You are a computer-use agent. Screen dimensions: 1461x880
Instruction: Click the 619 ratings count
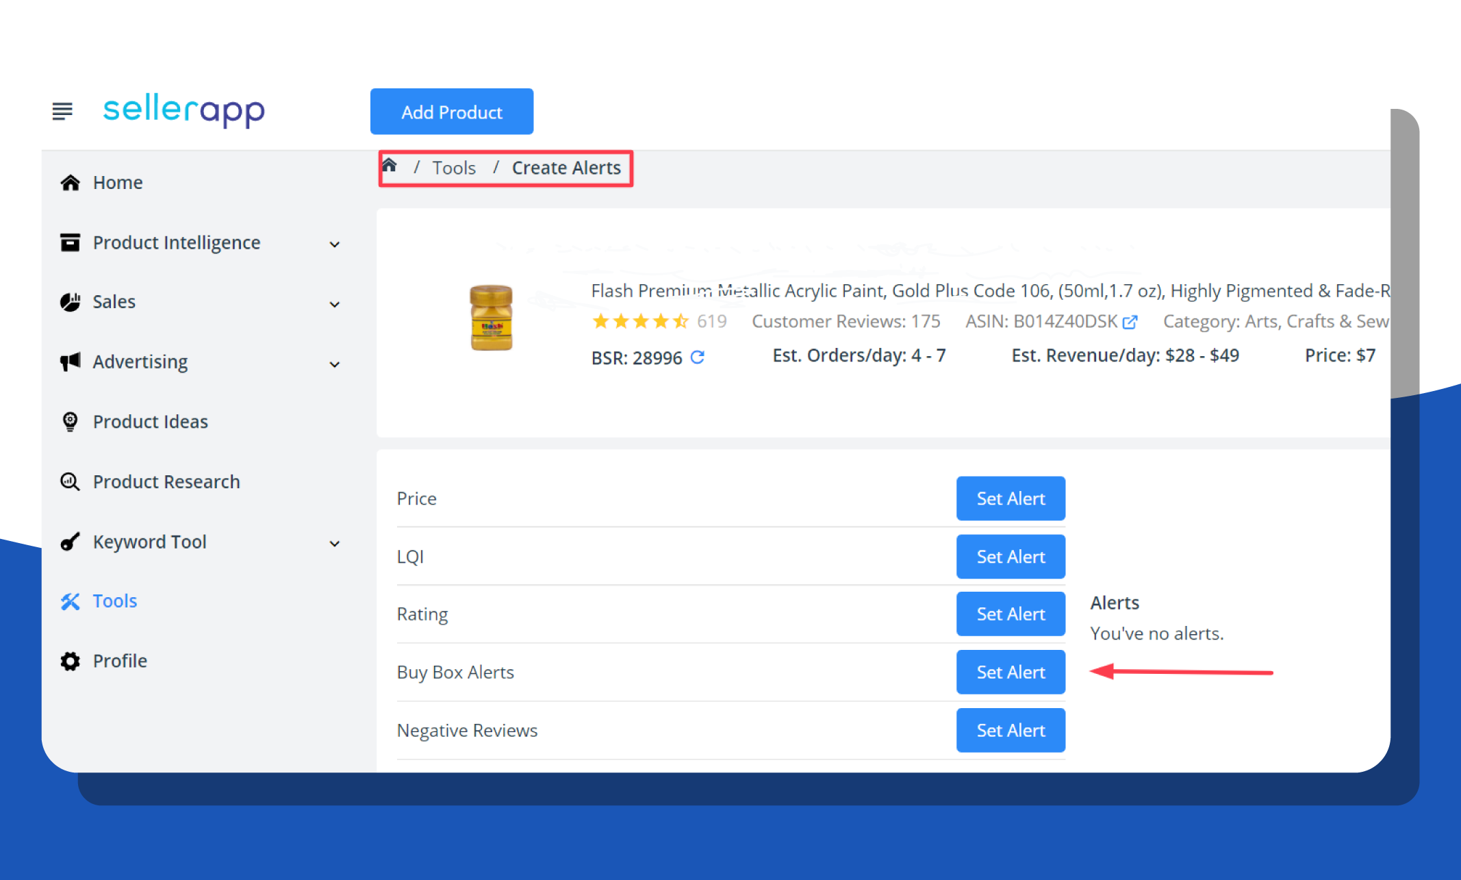(x=712, y=321)
